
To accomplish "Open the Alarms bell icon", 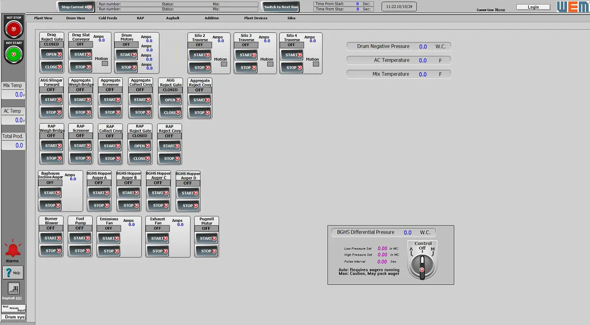I will [x=12, y=249].
